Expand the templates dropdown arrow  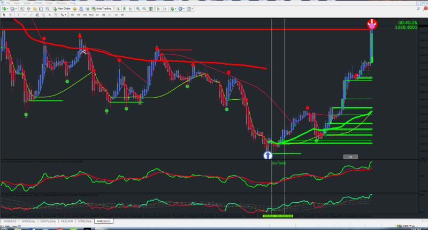click(x=192, y=9)
